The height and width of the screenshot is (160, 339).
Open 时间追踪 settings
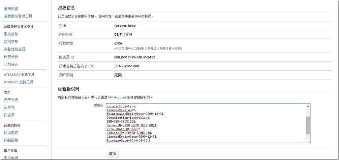(x=11, y=133)
